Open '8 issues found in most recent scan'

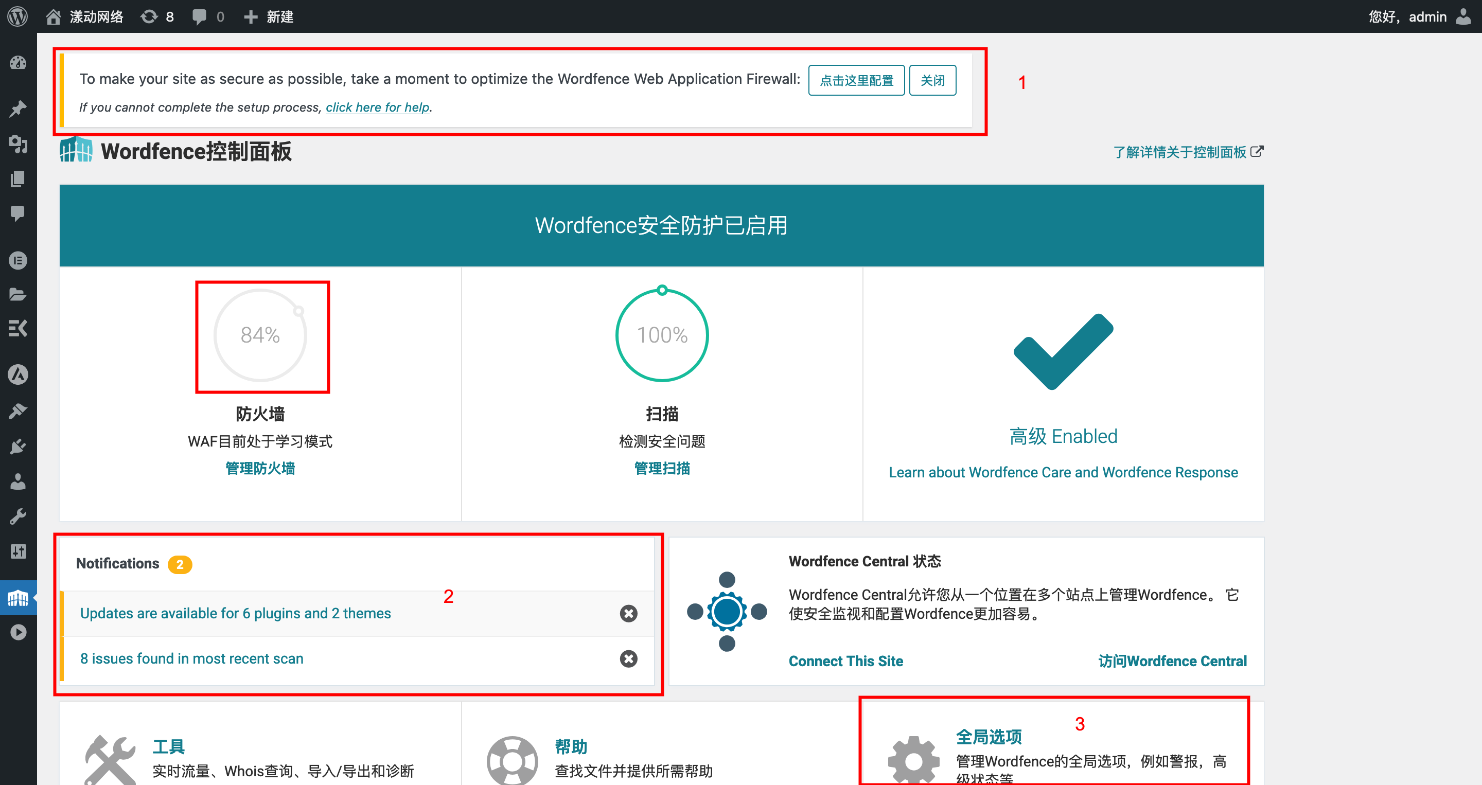[x=191, y=658]
